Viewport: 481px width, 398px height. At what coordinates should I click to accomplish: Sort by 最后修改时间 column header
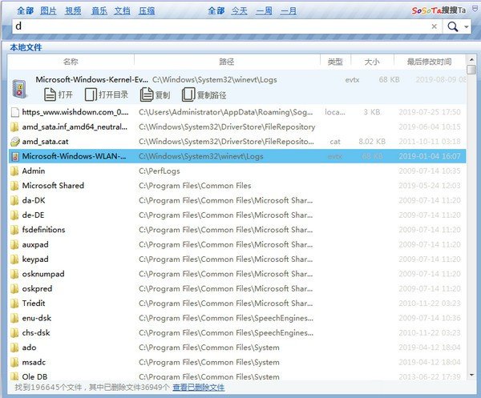[x=429, y=61]
